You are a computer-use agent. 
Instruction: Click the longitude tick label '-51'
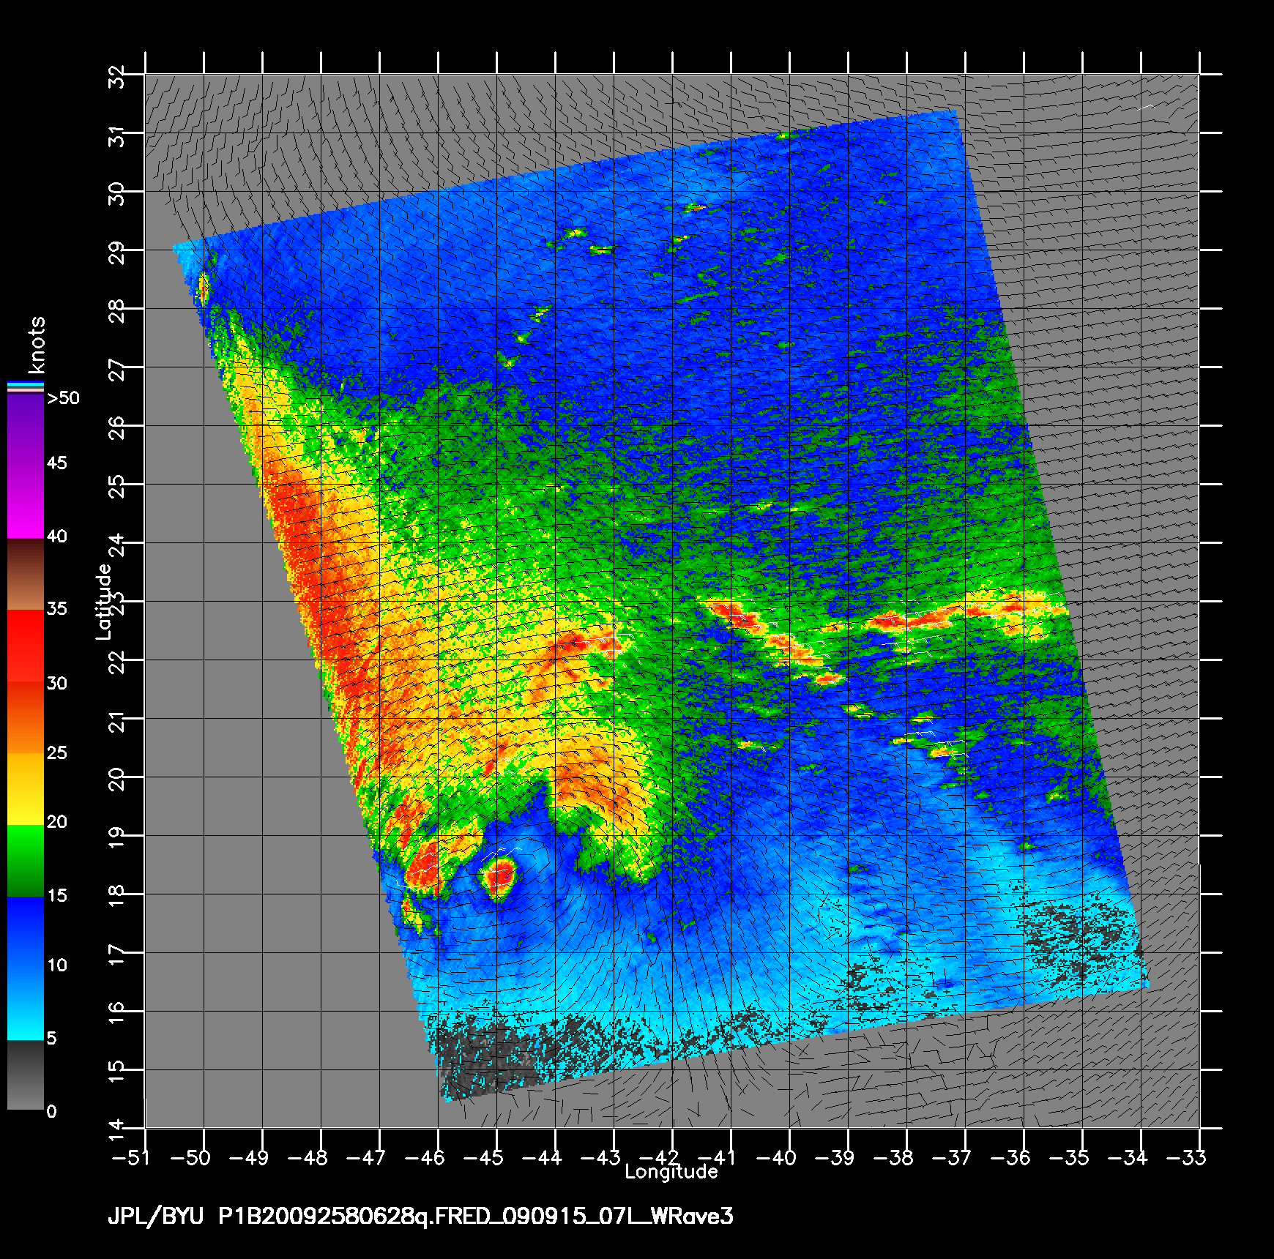click(132, 1157)
